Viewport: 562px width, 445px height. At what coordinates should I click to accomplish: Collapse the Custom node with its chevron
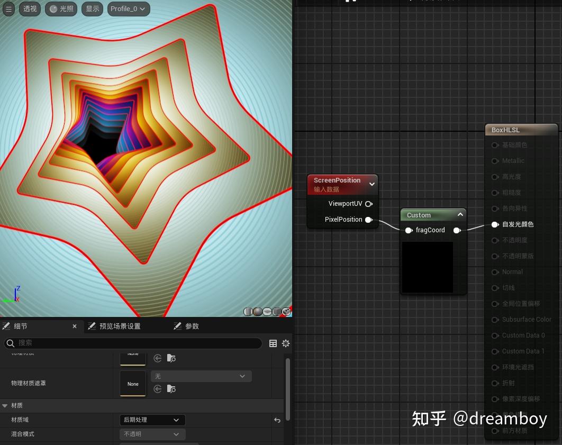[x=459, y=215]
